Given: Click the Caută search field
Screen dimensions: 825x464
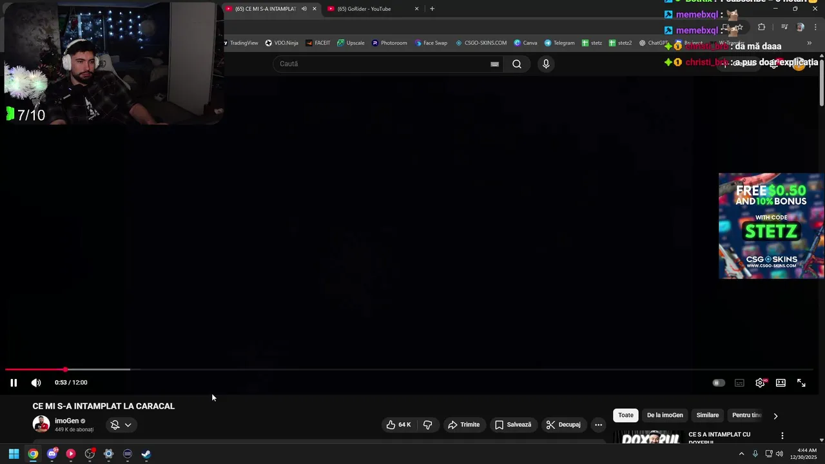Looking at the screenshot, I should pyautogui.click(x=383, y=64).
